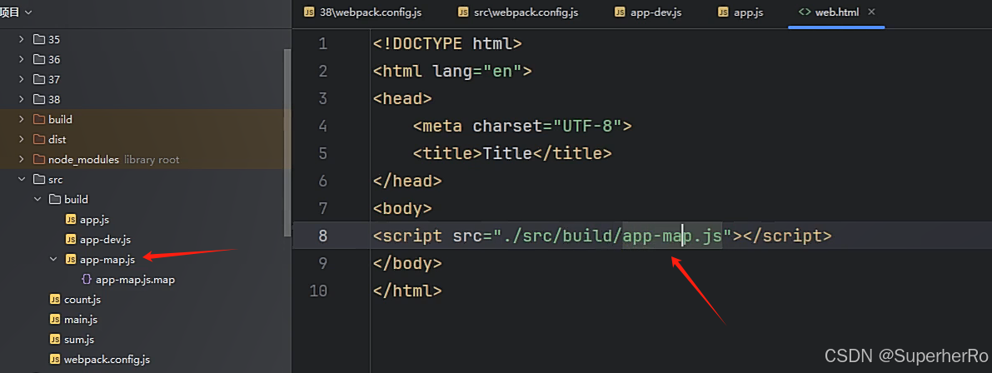Click JS icon on 38\webpack.config.js tab

pyautogui.click(x=309, y=12)
